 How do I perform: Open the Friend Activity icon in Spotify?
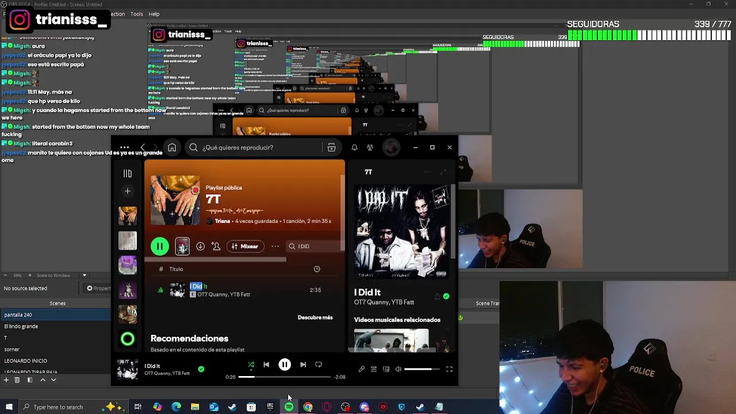[370, 148]
